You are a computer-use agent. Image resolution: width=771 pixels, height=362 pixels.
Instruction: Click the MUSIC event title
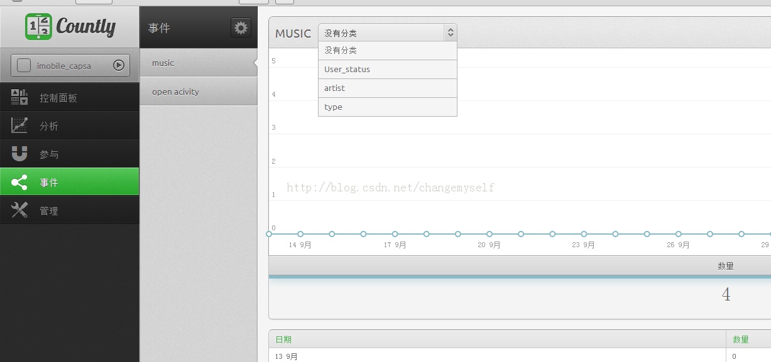click(293, 33)
